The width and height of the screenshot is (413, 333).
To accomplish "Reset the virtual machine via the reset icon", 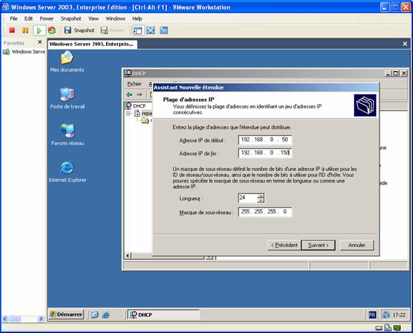I will click(x=52, y=30).
